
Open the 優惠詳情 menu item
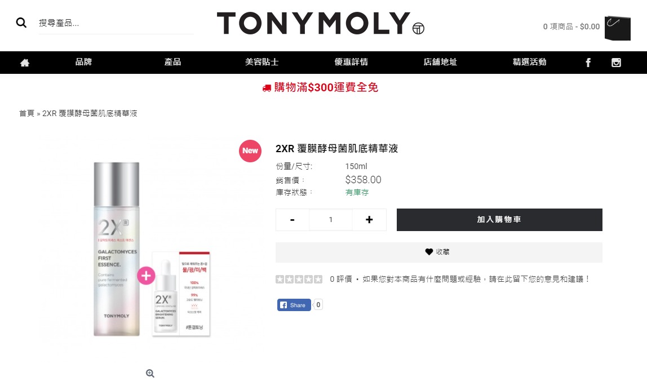point(351,62)
